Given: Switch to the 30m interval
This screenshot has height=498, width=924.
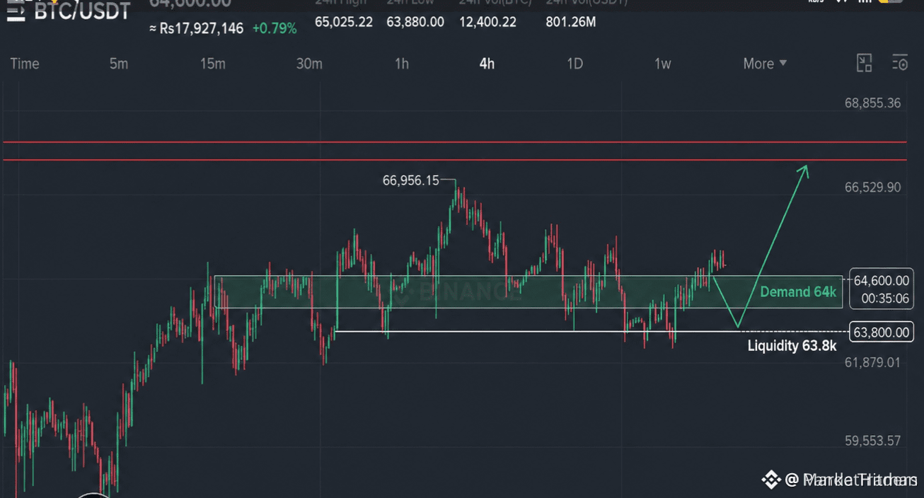Looking at the screenshot, I should pos(309,64).
